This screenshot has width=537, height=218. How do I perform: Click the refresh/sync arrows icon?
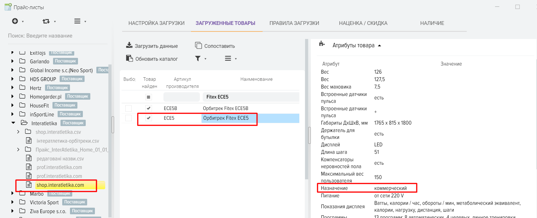point(46,21)
